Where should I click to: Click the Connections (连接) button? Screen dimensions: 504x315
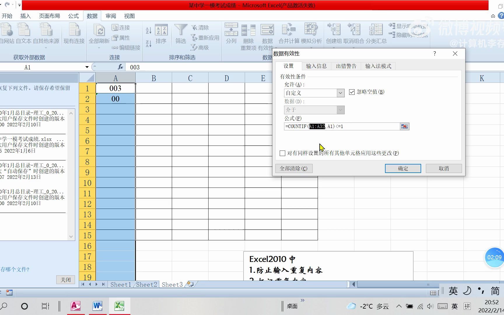point(121,27)
